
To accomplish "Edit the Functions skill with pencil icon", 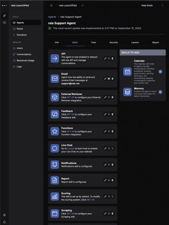I will point(105,131).
